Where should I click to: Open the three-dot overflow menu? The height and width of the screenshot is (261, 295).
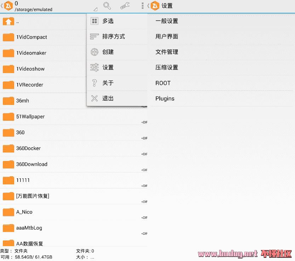[x=143, y=6]
